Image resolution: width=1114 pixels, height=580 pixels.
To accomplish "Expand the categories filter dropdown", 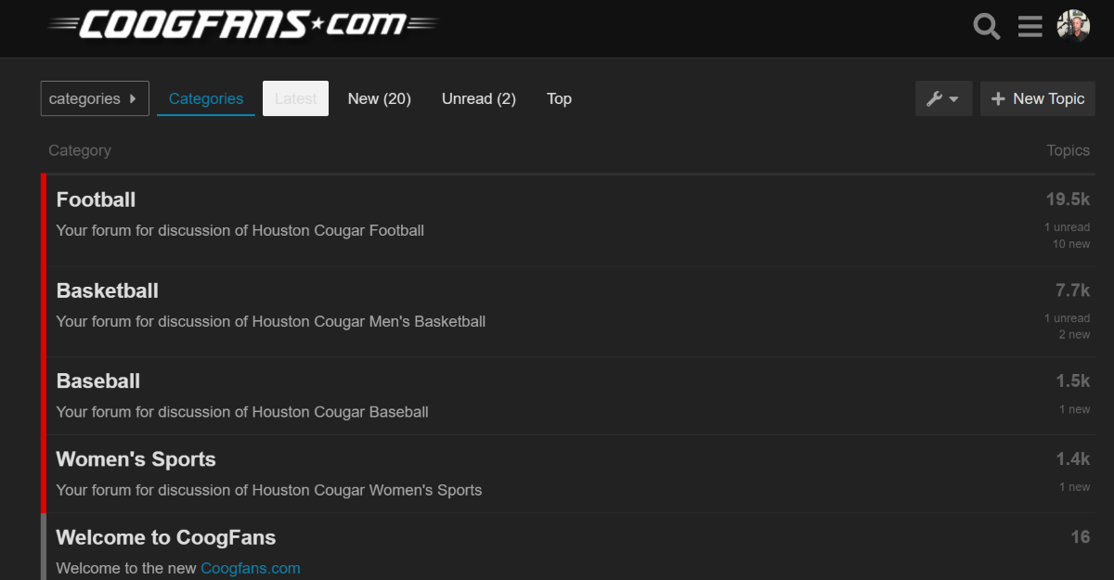I will click(x=95, y=98).
